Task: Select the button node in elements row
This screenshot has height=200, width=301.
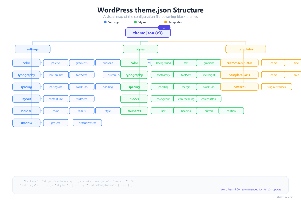Action: click(x=209, y=111)
